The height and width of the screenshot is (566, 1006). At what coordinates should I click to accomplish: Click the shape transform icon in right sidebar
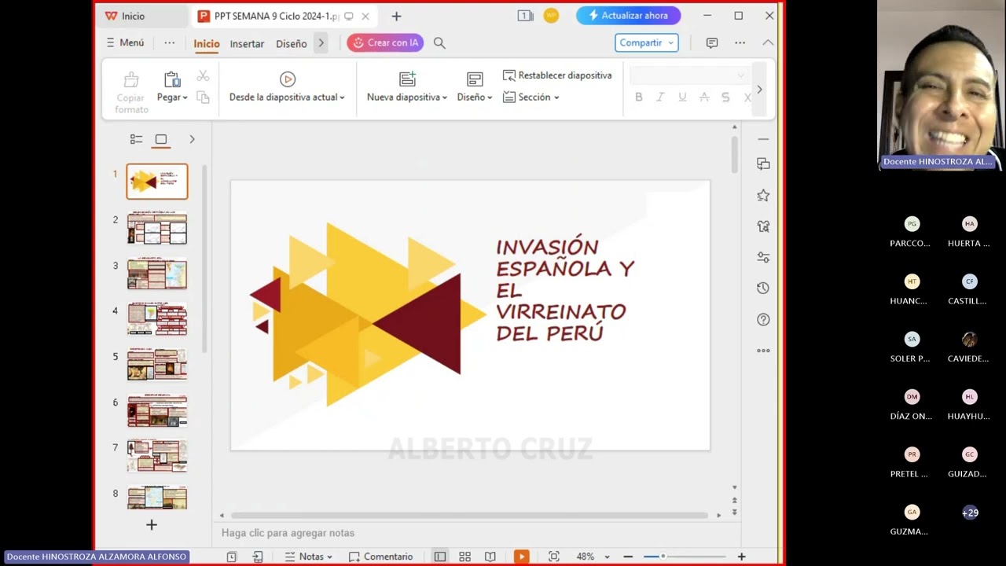click(763, 226)
